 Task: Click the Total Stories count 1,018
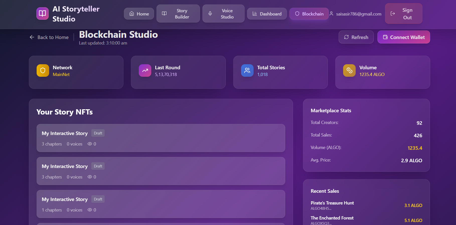pos(262,74)
